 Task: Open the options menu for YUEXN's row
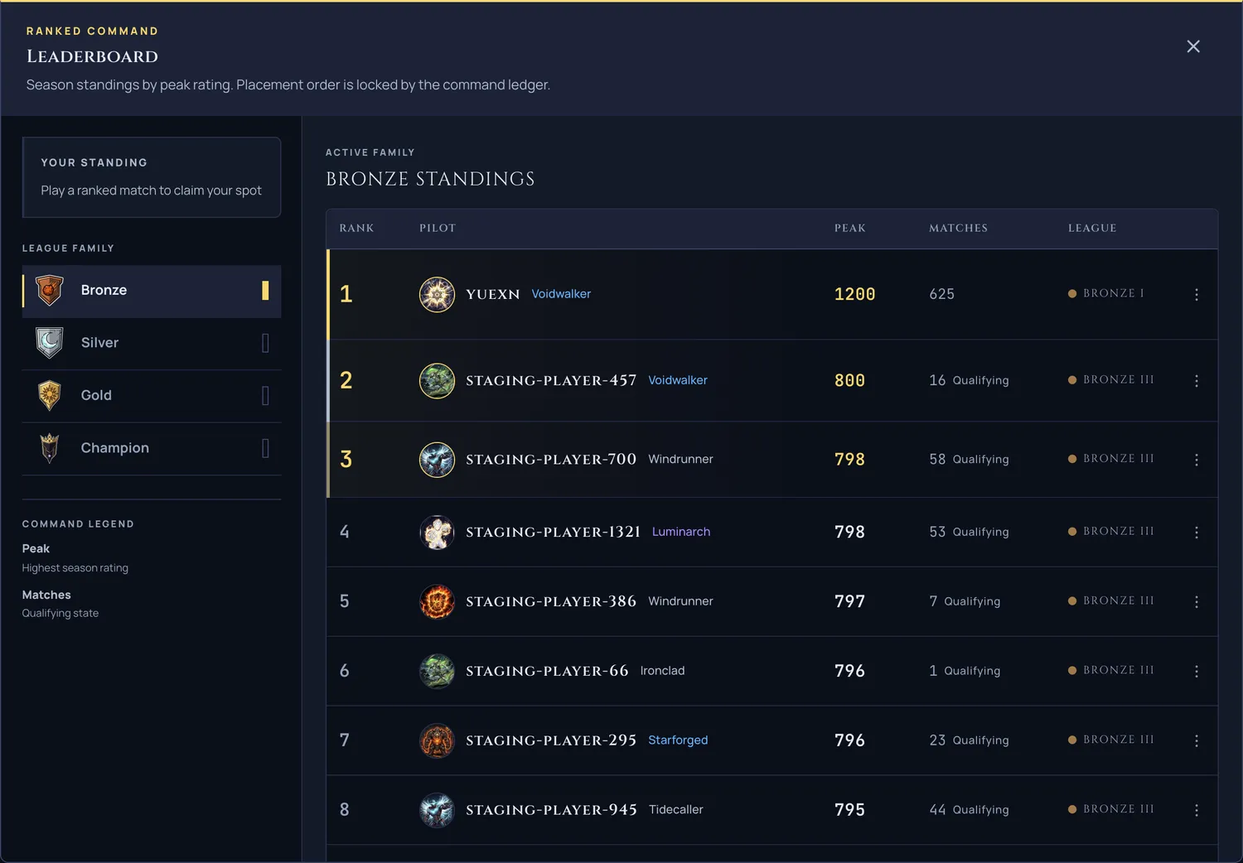1197,294
